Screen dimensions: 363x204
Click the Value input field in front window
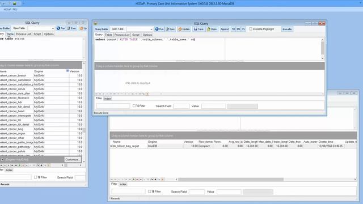click(213, 106)
